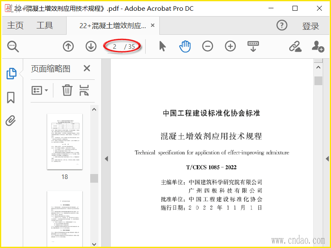331x248 pixels.
Task: Switch to the 主页 tab
Action: click(x=15, y=25)
